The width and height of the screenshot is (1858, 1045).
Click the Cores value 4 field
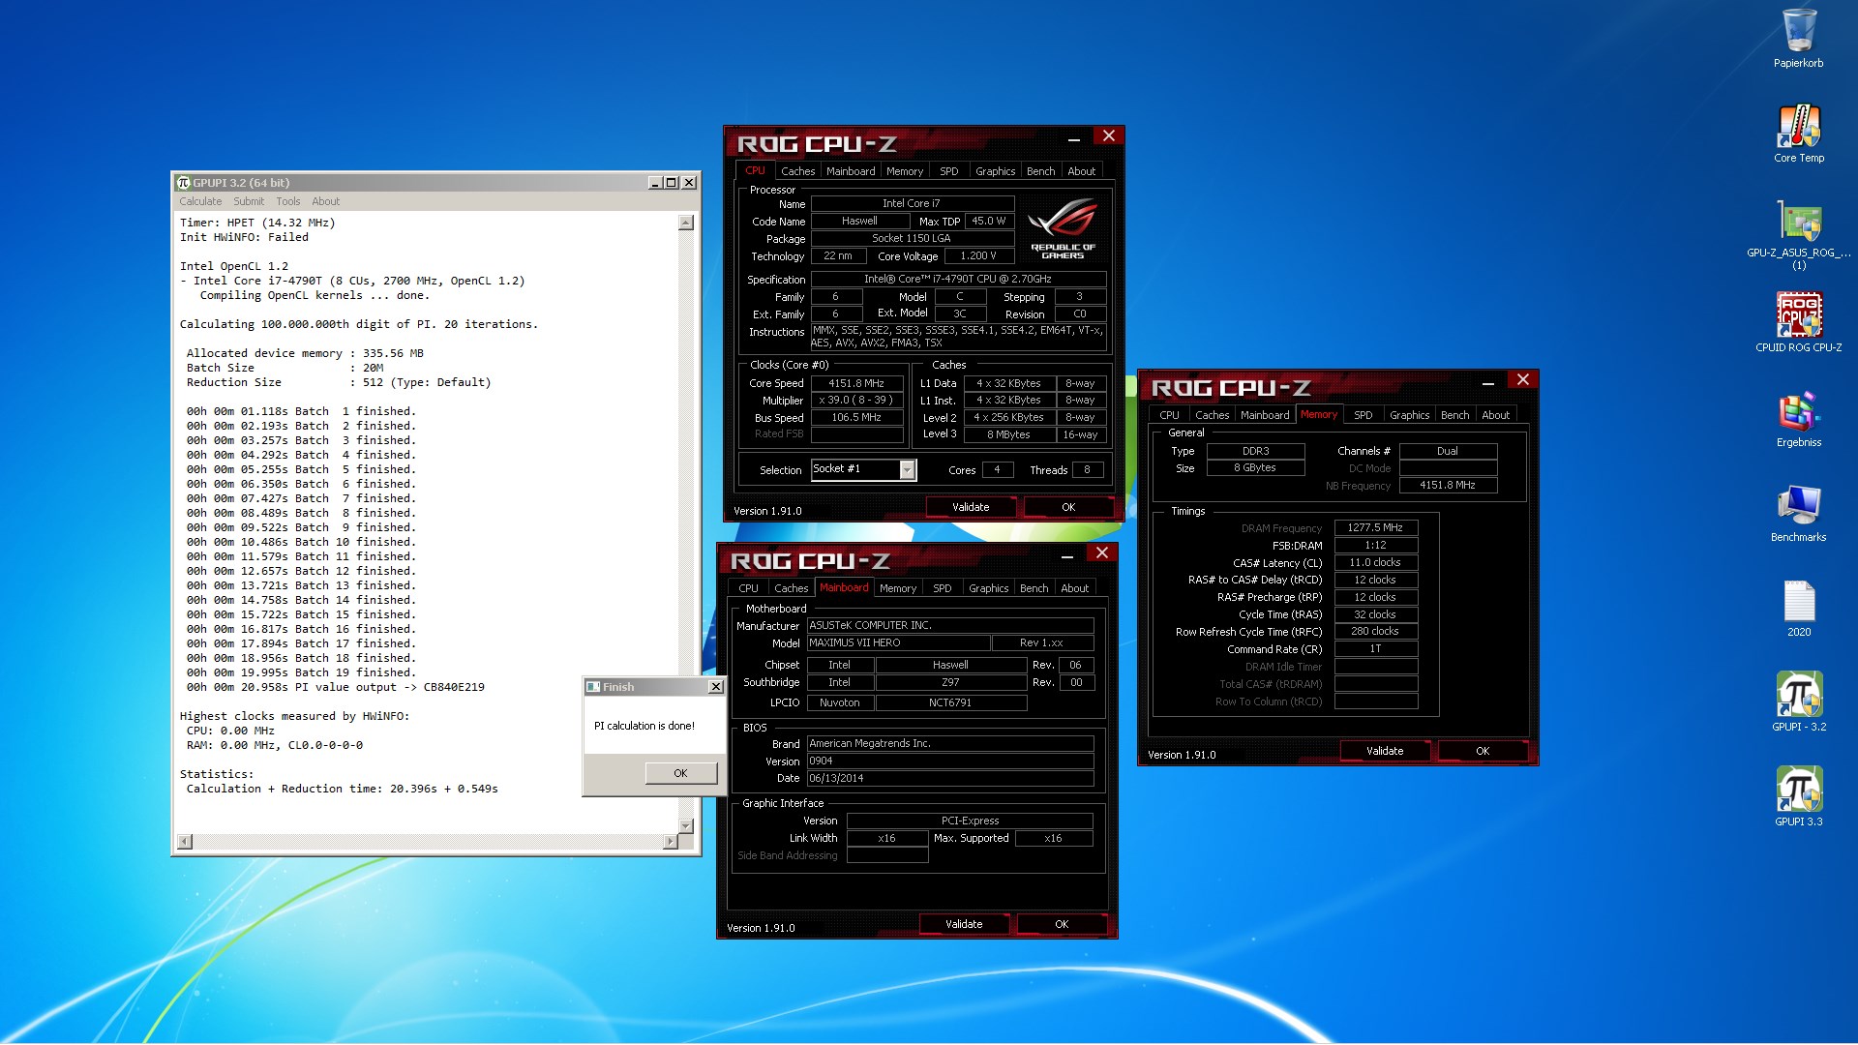[997, 469]
